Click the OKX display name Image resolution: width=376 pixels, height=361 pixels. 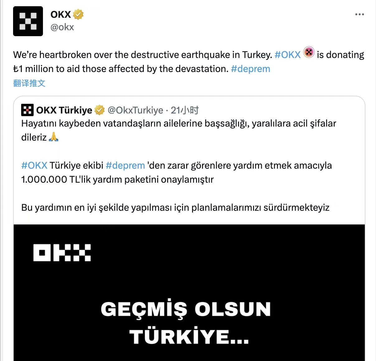click(x=61, y=14)
